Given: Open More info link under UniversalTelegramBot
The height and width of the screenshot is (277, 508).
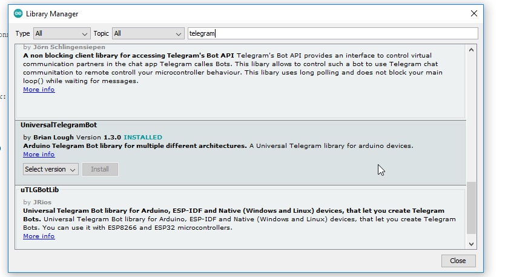Looking at the screenshot, I should [x=39, y=155].
